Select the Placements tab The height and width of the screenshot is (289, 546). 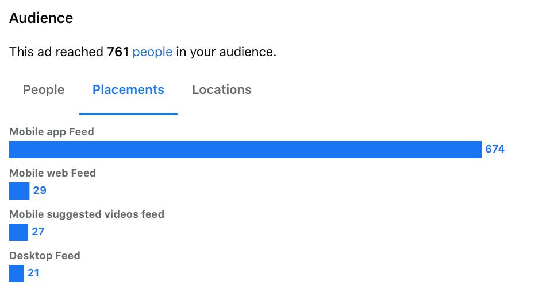[128, 90]
